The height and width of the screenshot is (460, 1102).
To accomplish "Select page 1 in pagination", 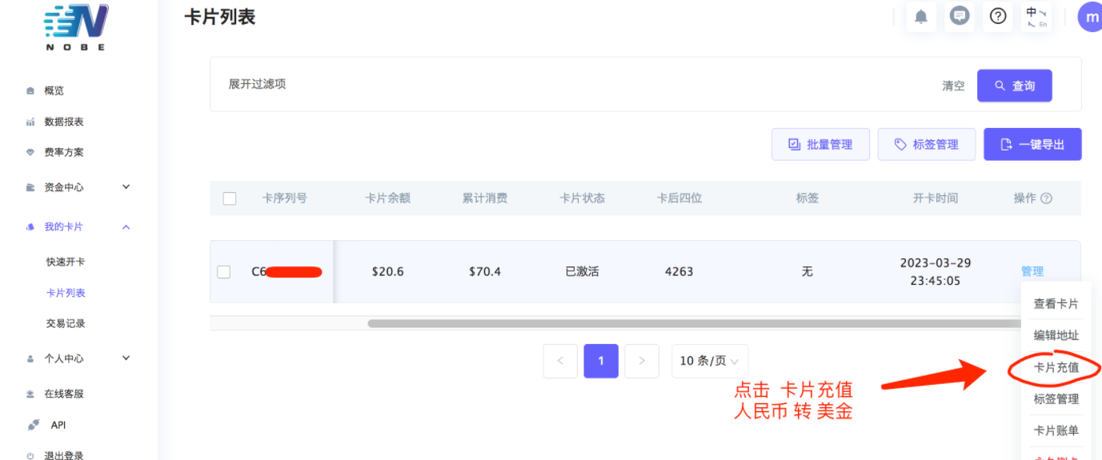I will tap(601, 361).
